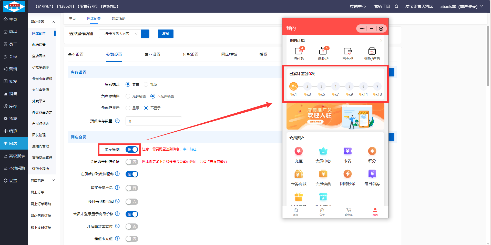Toggle the 显示签到 switch off

point(132,150)
